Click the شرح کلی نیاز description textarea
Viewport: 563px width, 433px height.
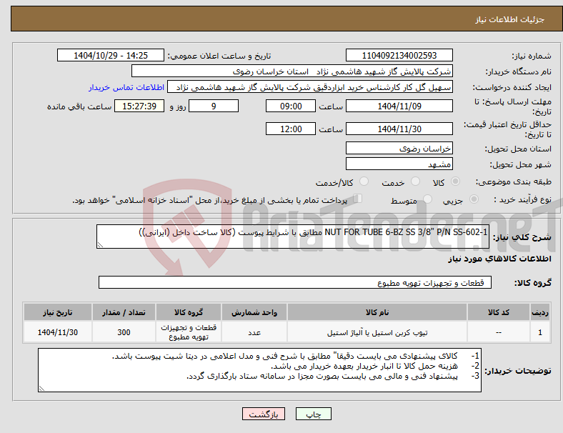click(x=293, y=237)
